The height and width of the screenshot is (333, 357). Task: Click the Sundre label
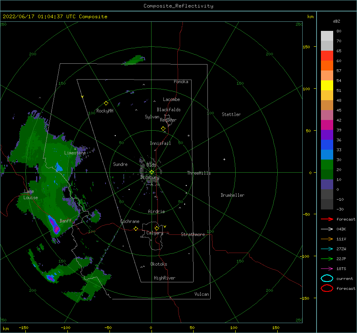[120, 164]
